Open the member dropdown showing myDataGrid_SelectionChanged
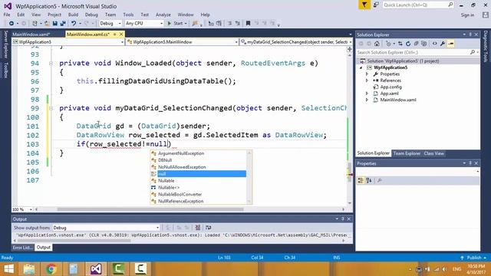 point(296,42)
